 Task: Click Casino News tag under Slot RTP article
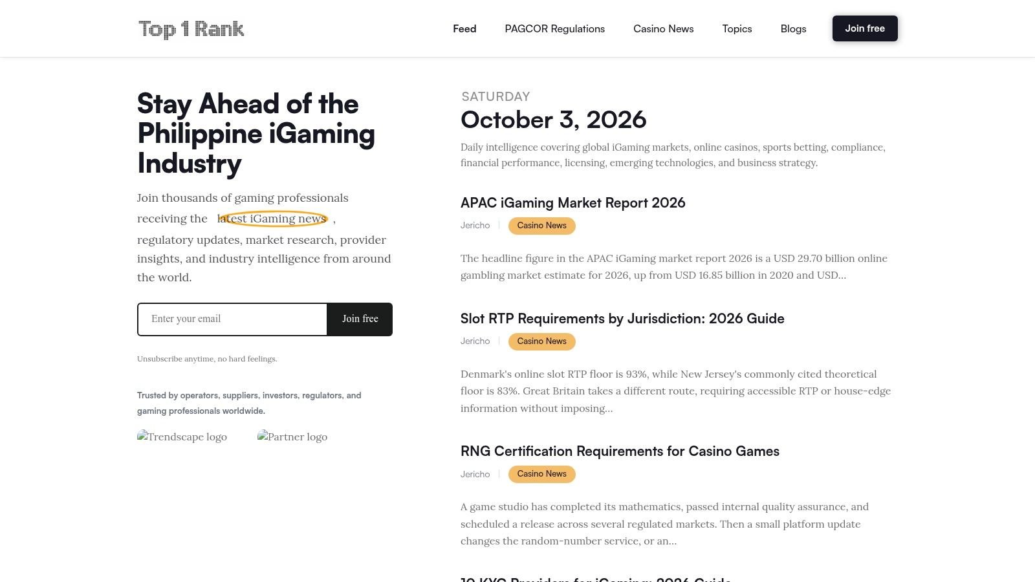(x=542, y=341)
